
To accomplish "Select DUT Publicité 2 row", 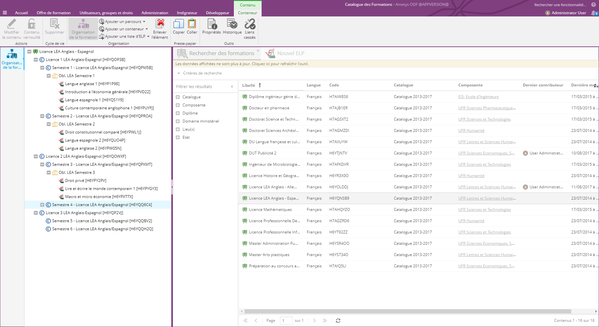I will coord(419,153).
